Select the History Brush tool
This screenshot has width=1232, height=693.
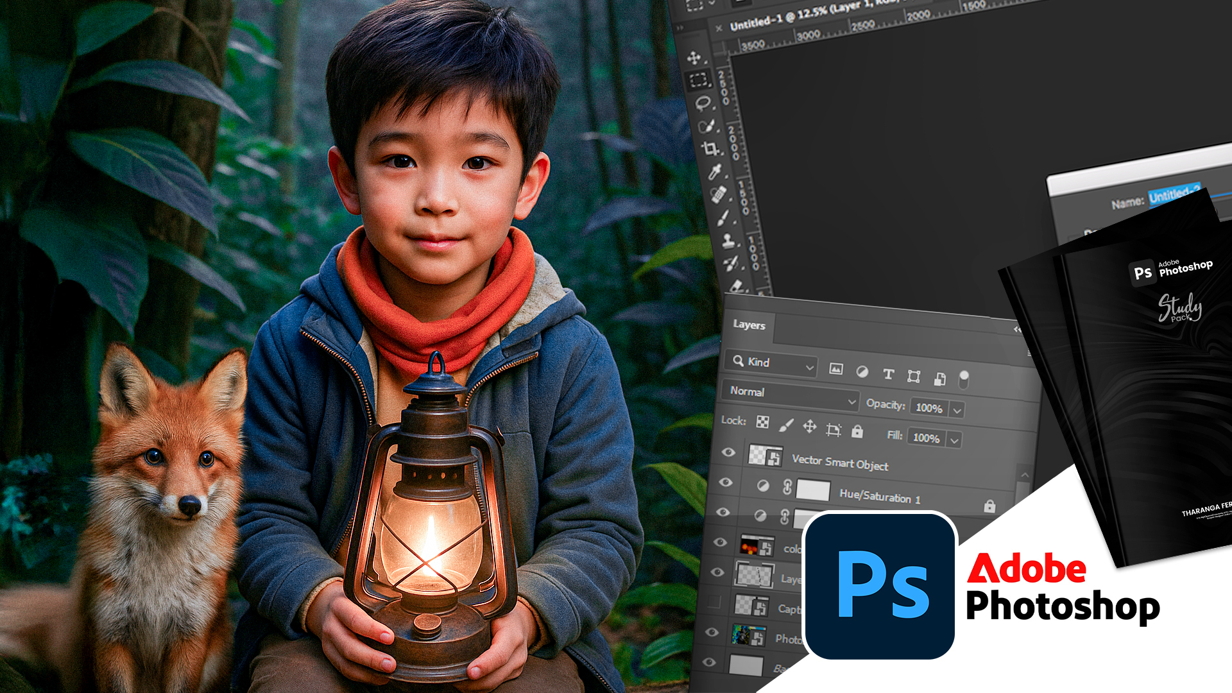click(x=731, y=263)
